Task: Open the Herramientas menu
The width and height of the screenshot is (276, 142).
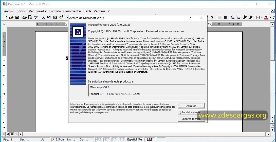Action: tap(72, 11)
